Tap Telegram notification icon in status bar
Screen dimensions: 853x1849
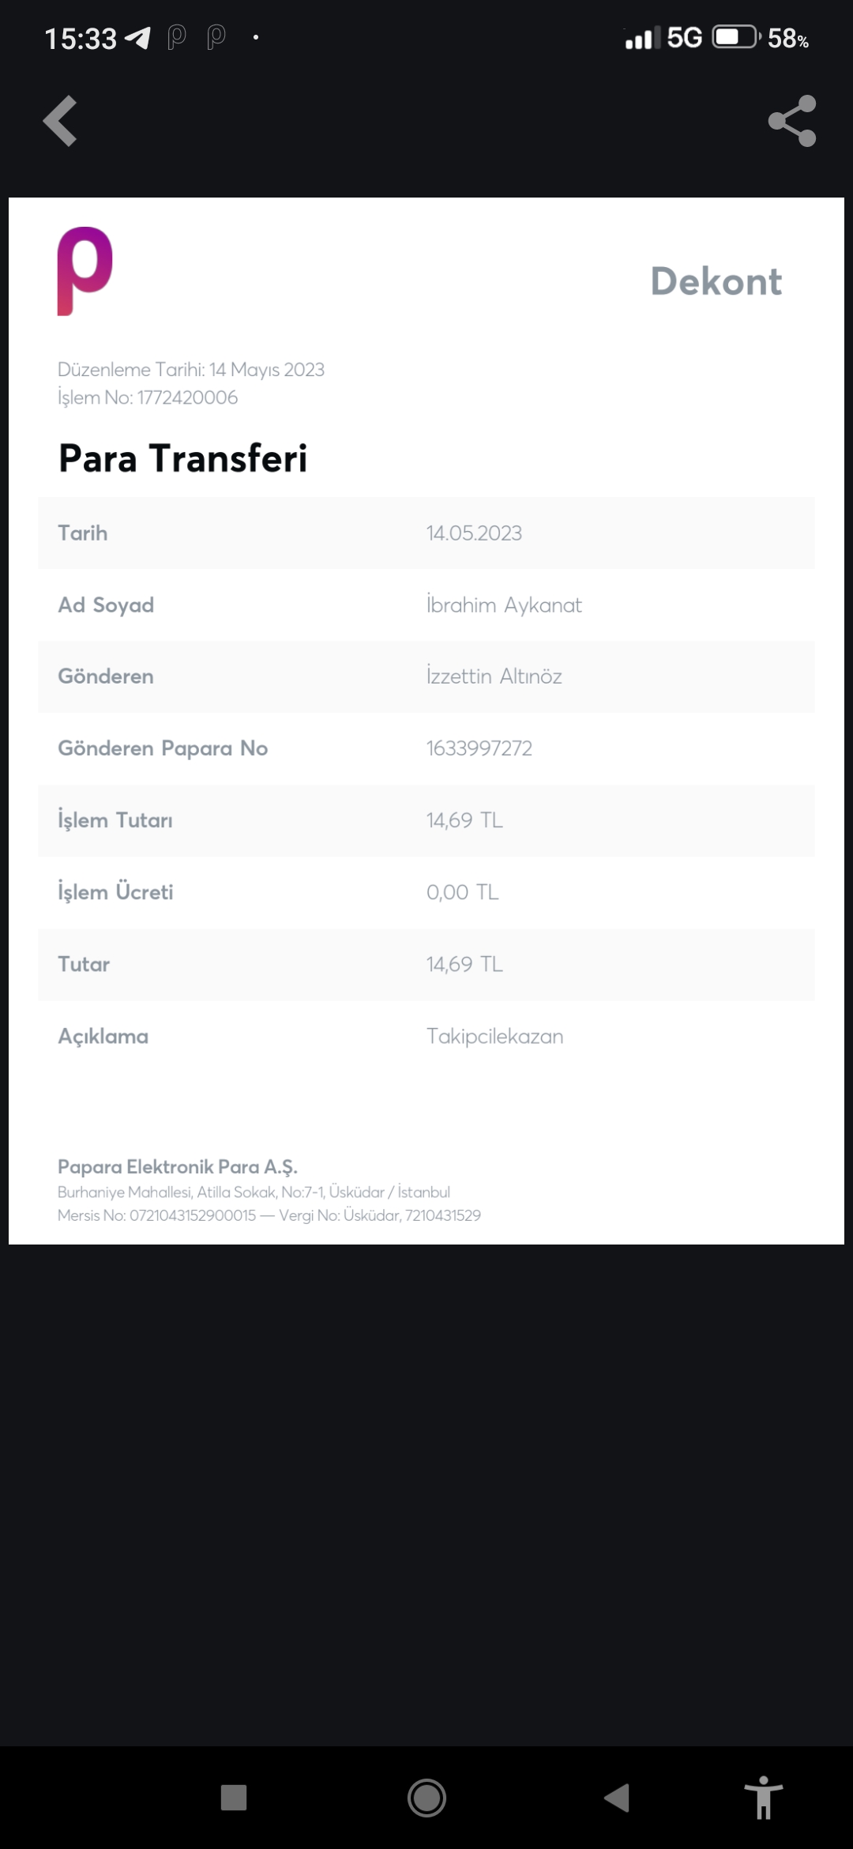(137, 38)
